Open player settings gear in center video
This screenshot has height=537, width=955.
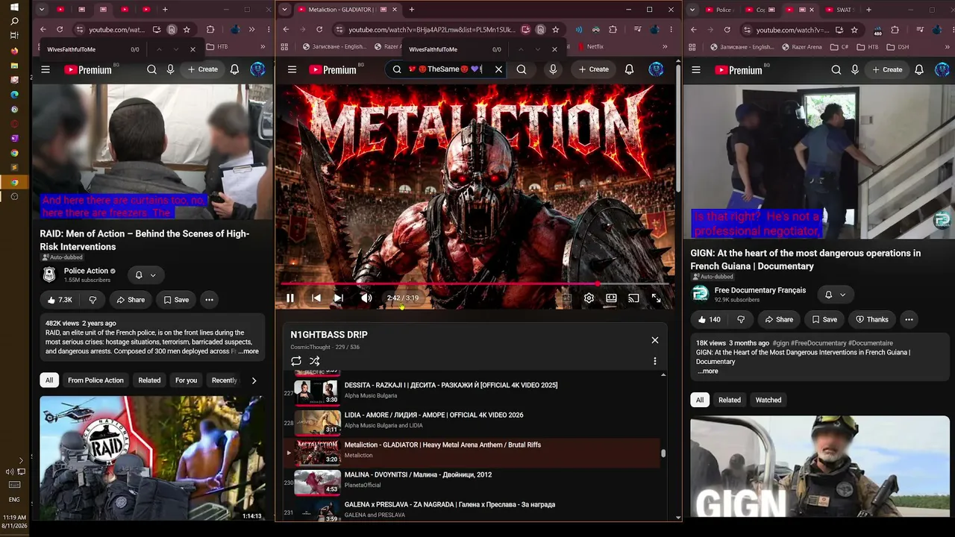tap(589, 298)
